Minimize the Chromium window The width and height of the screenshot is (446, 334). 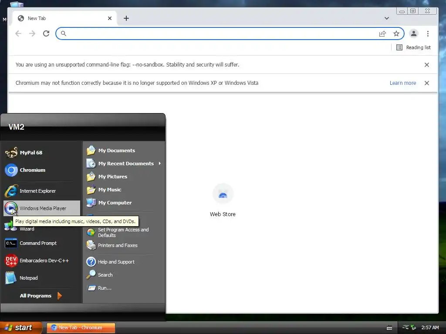pos(402,11)
